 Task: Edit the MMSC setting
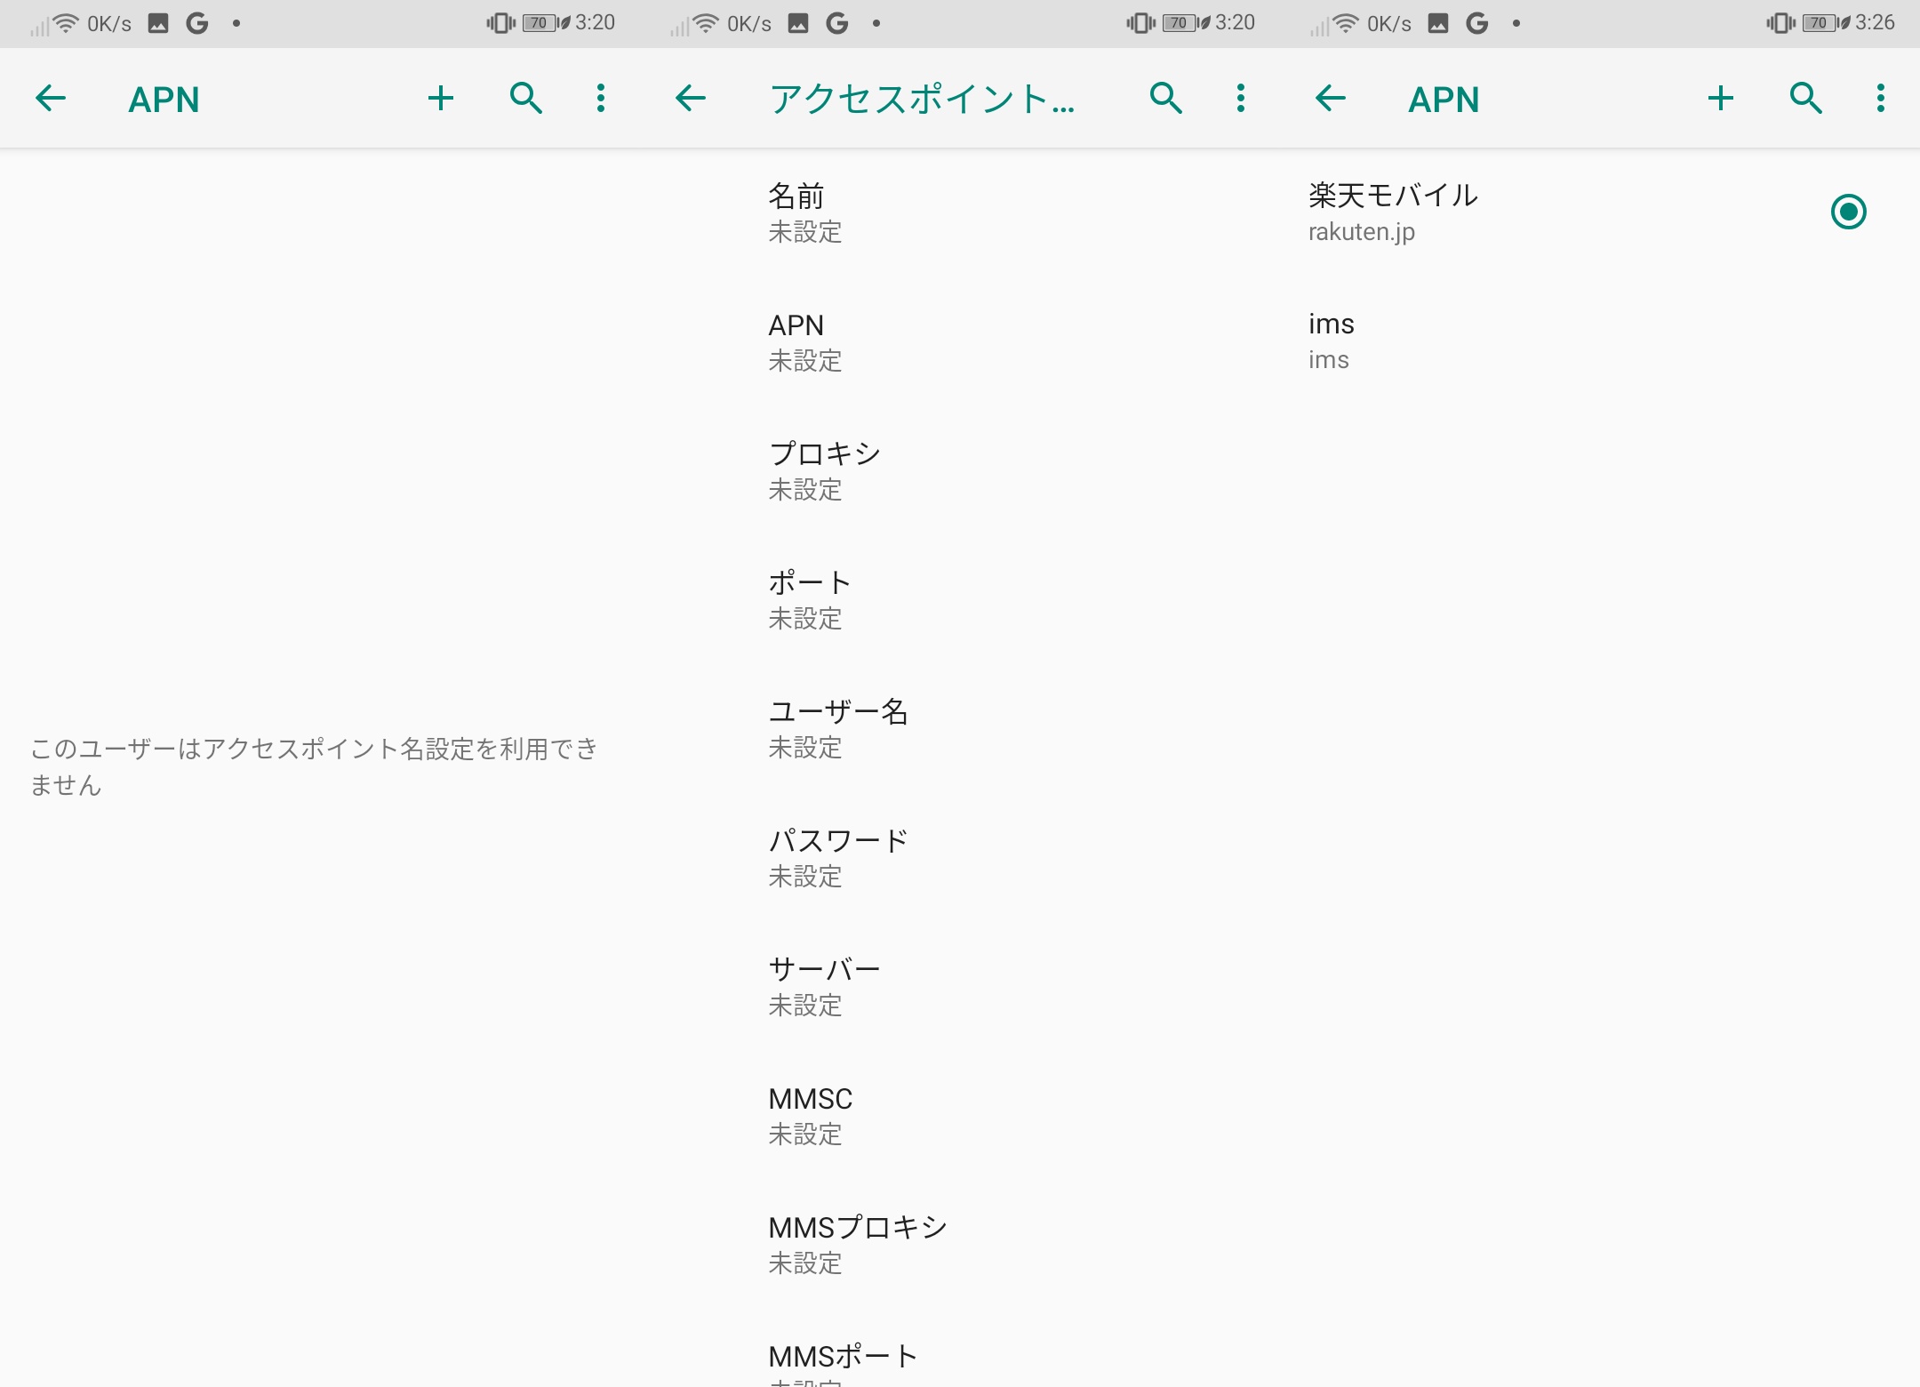[x=960, y=1116]
